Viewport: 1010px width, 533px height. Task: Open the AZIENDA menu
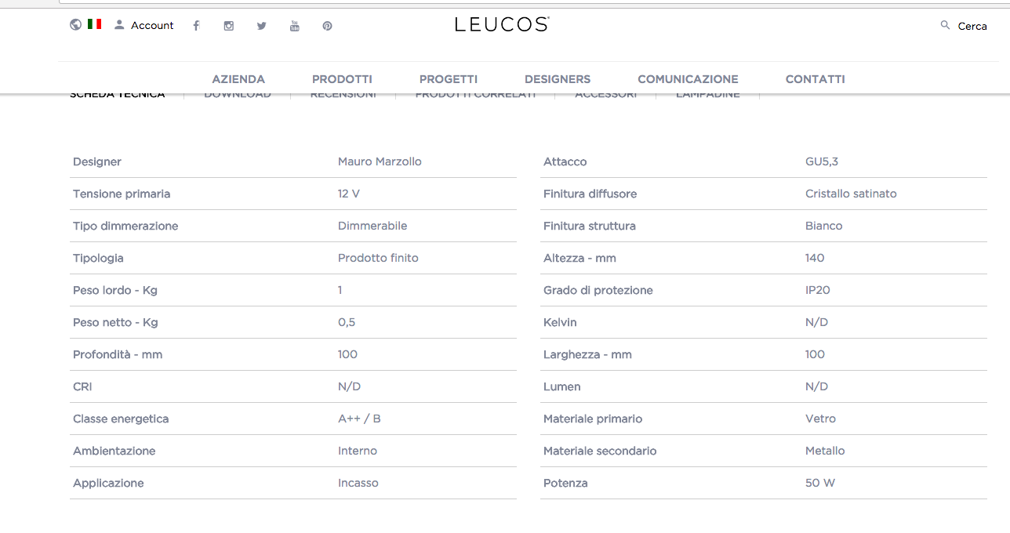[238, 79]
